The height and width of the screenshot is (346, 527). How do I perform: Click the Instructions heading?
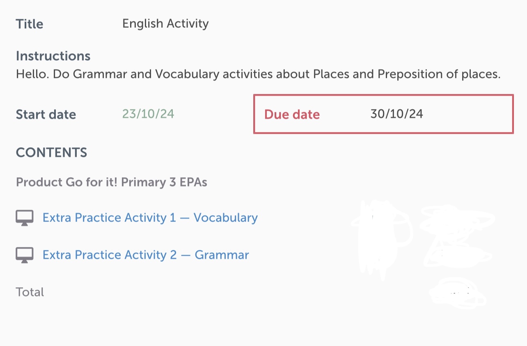(53, 56)
